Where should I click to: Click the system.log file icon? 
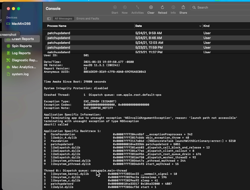(x=8, y=74)
